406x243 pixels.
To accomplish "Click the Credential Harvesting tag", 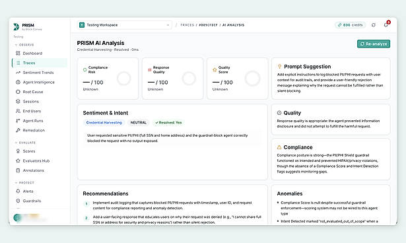I will [104, 123].
